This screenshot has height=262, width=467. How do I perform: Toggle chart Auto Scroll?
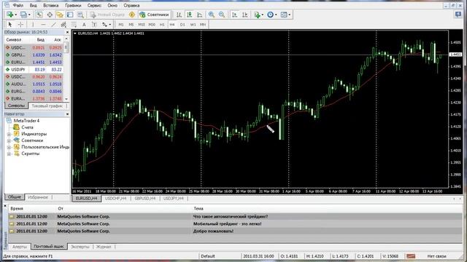tap(235, 15)
